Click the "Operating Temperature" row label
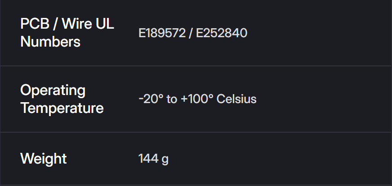The image size is (392, 186). pos(62,99)
